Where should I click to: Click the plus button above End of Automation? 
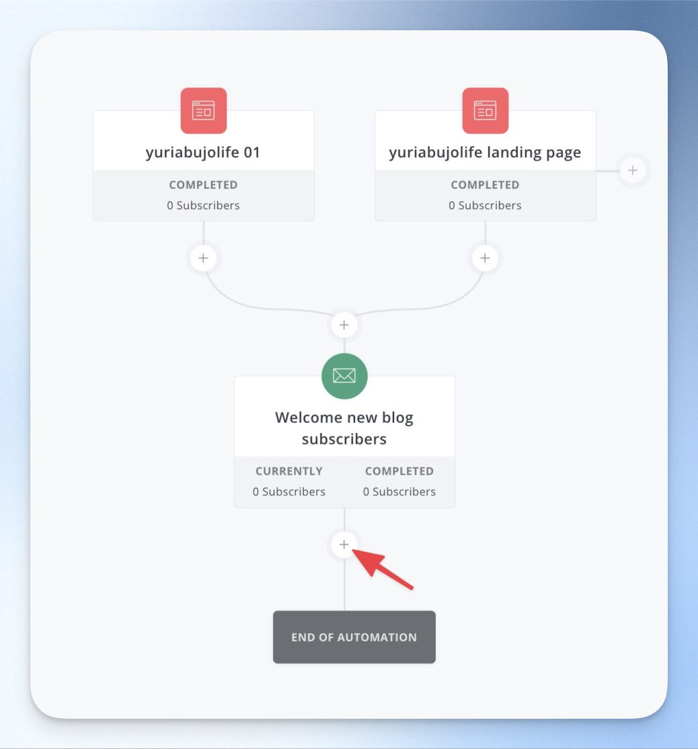344,544
